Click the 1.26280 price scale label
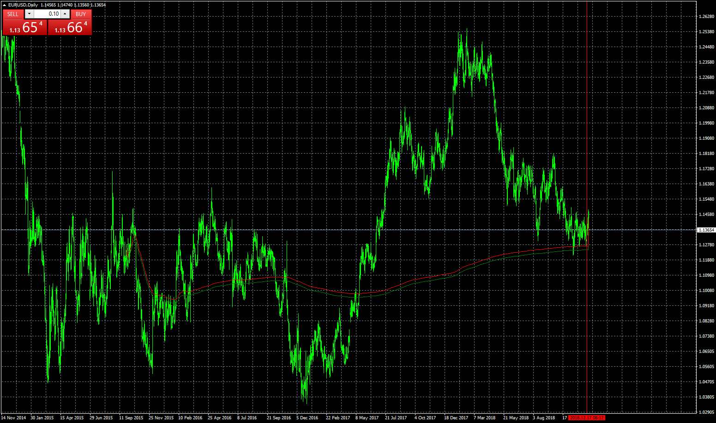716x423 pixels. (707, 17)
